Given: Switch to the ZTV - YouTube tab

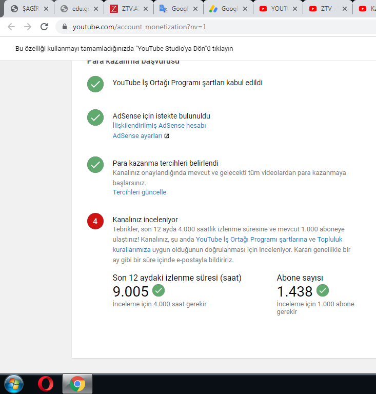Looking at the screenshot, I should pos(324,9).
